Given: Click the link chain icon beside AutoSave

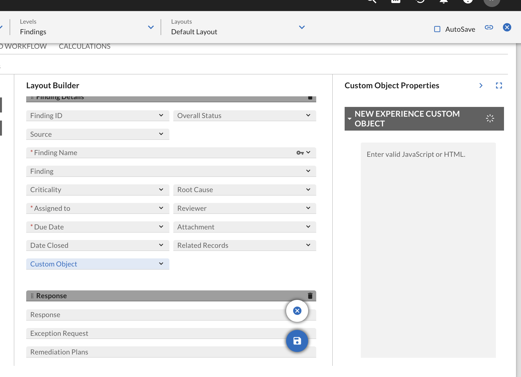Looking at the screenshot, I should [x=489, y=27].
